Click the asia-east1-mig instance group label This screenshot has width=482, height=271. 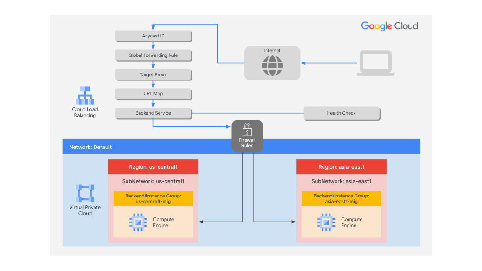click(x=341, y=198)
